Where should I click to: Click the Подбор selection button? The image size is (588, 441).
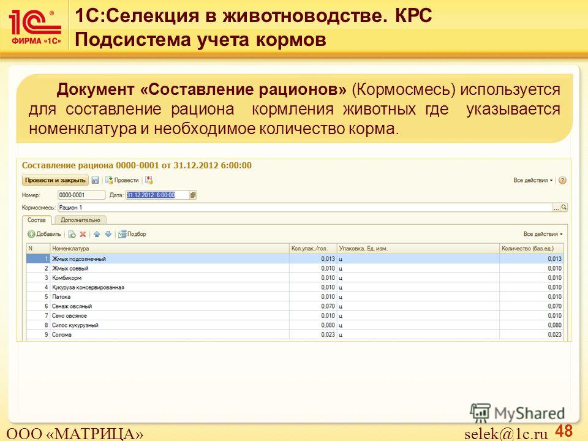(x=132, y=235)
